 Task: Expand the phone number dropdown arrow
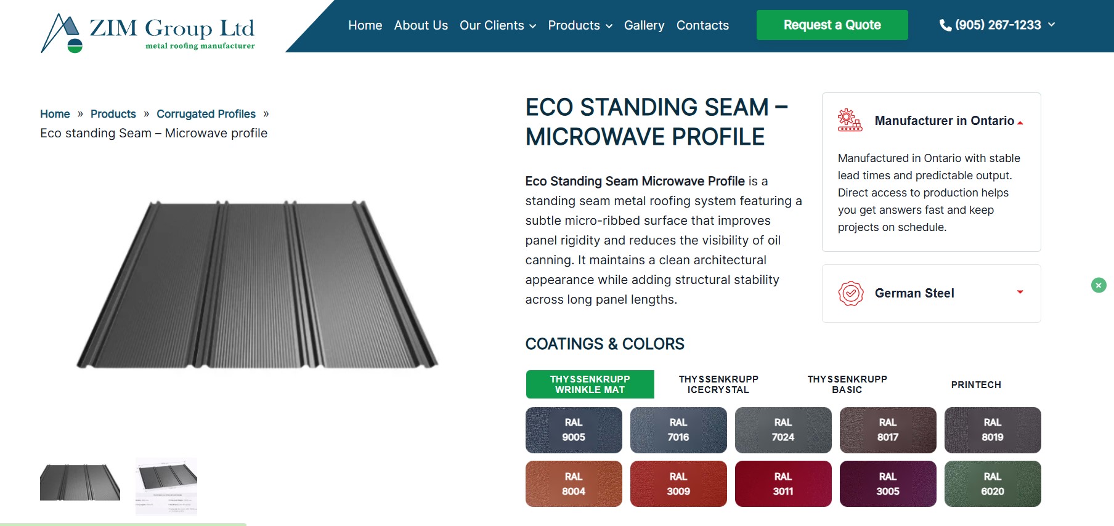click(x=1051, y=25)
